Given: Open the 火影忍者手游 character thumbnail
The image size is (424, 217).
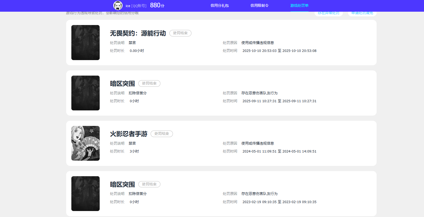Looking at the screenshot, I should (86, 143).
